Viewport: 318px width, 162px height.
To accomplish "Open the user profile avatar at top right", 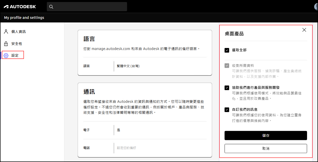I will 316,6.
